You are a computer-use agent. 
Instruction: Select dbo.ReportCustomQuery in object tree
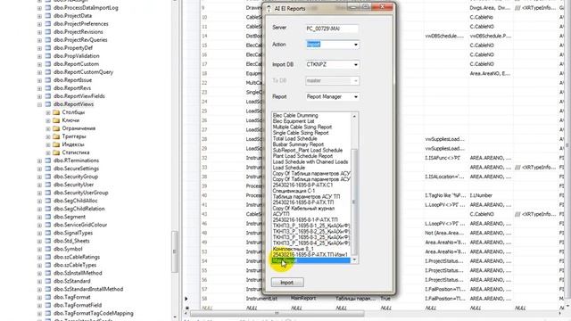[83, 72]
